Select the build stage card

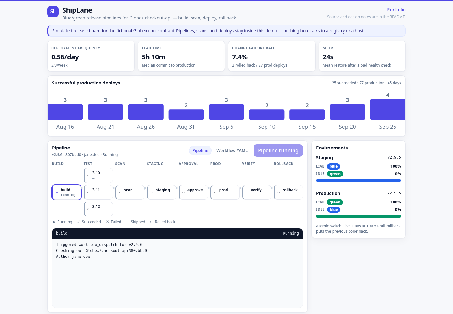(67, 192)
